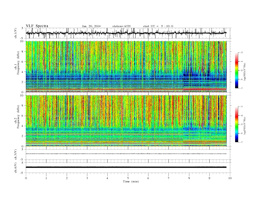Click the "6" kHz tick of ch.2 spectrogram
This screenshot has width=259, height=200.
(x=23, y=116)
